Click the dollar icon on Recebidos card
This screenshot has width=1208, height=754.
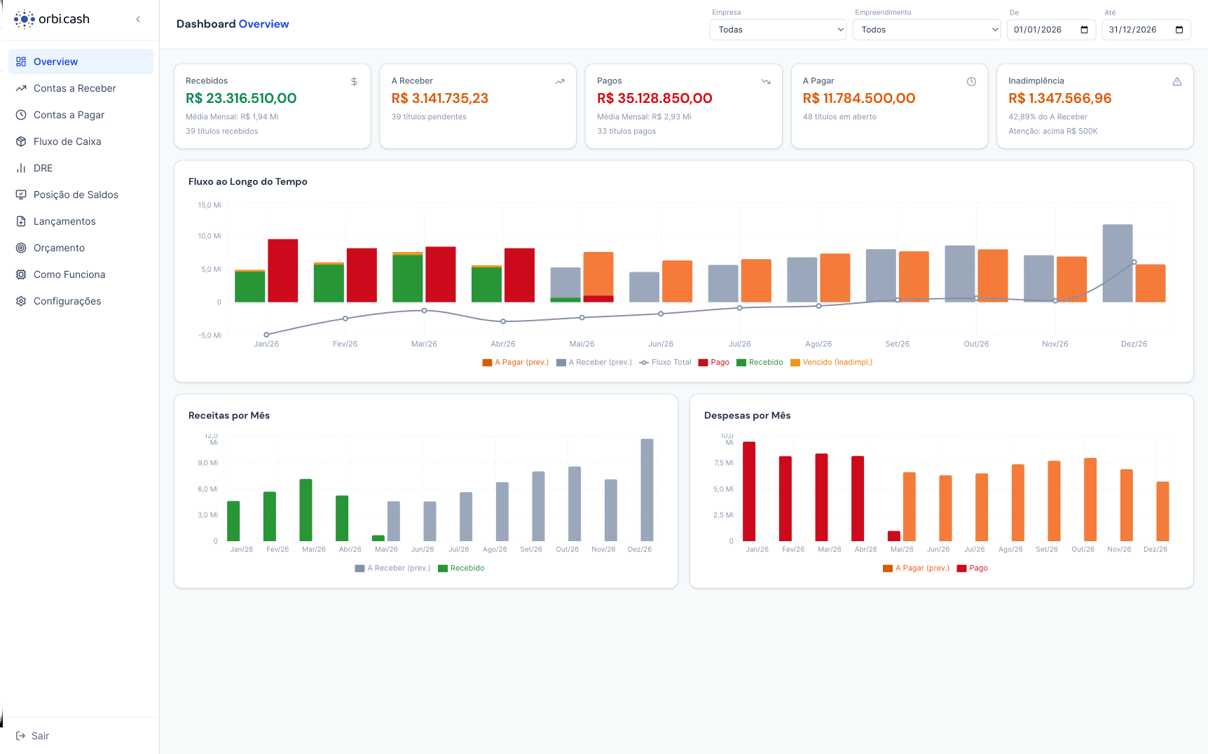(x=354, y=82)
